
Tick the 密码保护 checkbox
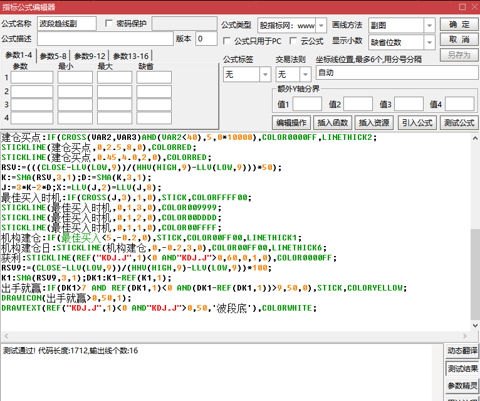click(x=108, y=24)
